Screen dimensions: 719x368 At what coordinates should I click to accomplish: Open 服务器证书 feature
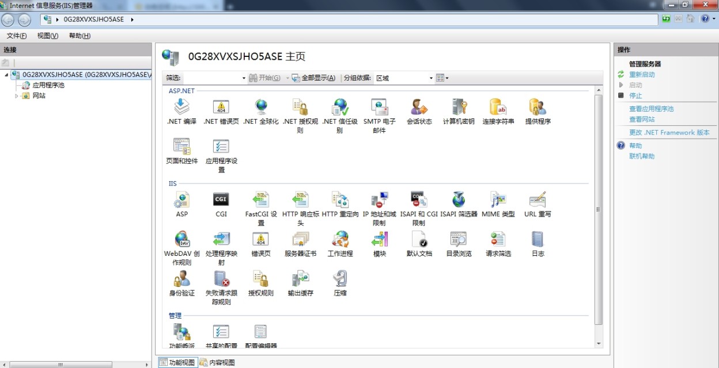(300, 244)
